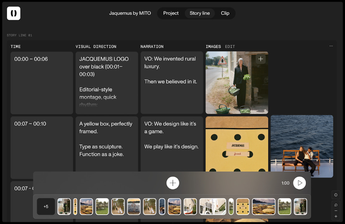Screen dimensions: 345x224
Task: Click the magnifier zoom icon
Action: 336,205
